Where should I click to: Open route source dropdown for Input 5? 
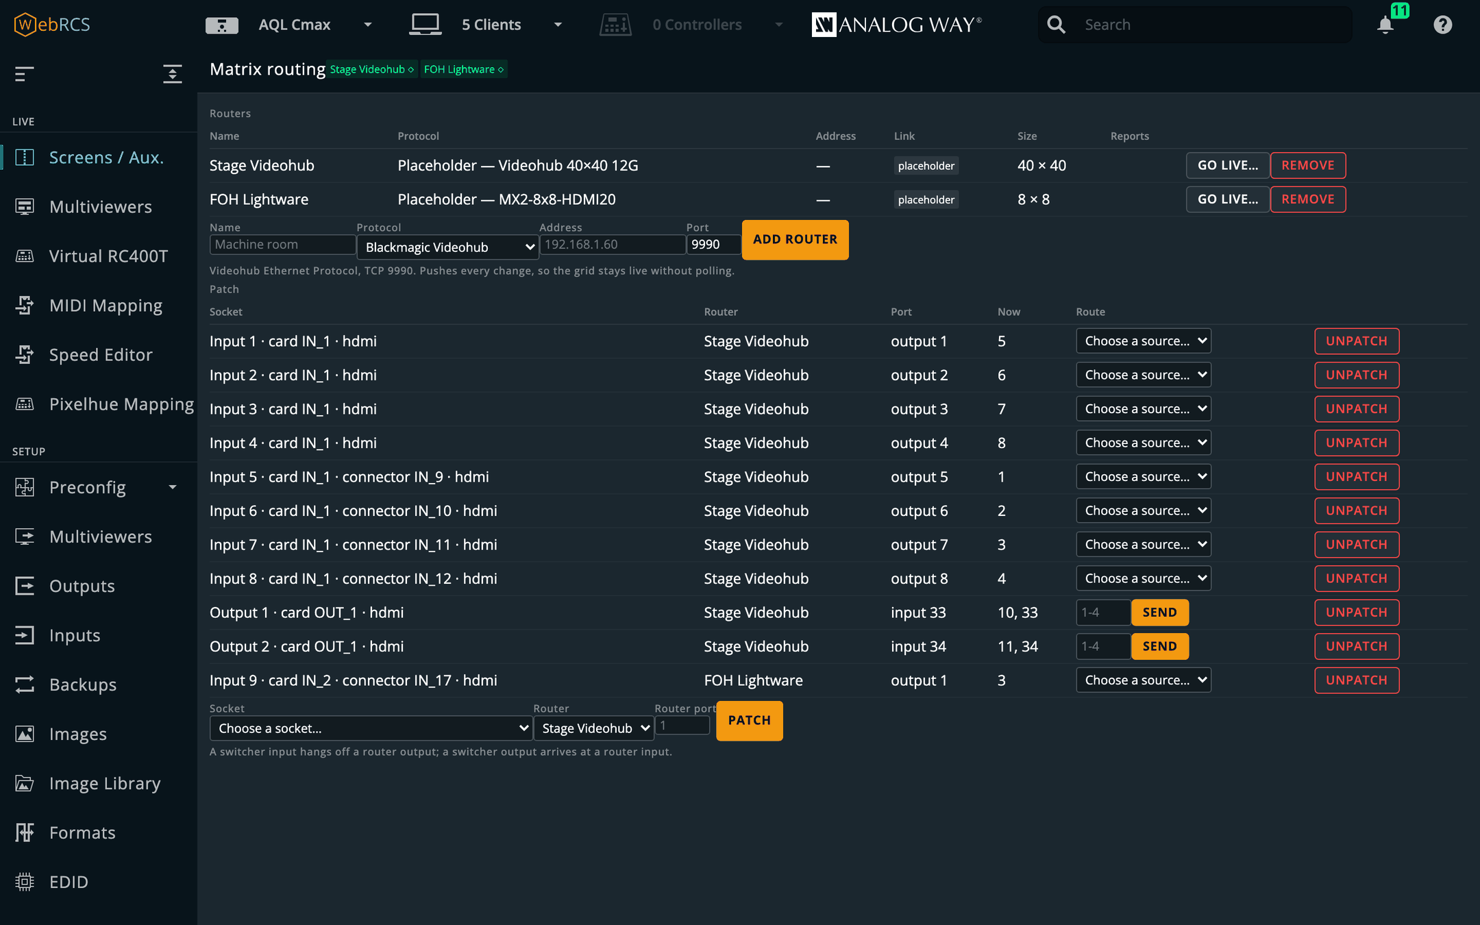[x=1144, y=476]
